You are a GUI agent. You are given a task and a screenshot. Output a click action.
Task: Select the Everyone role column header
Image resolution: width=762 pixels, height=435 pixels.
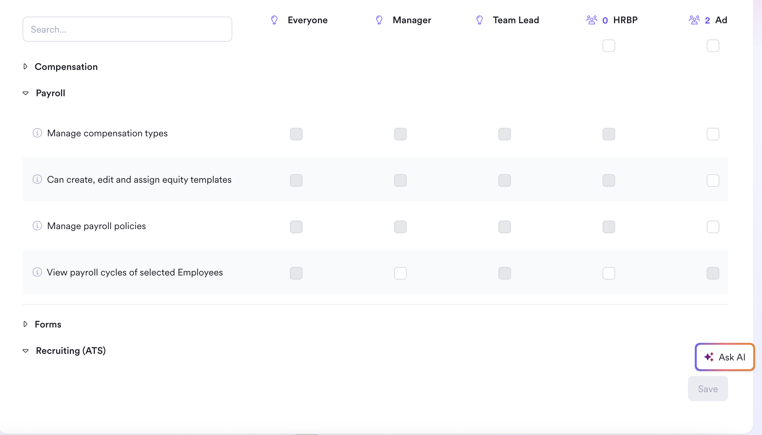pyautogui.click(x=308, y=20)
